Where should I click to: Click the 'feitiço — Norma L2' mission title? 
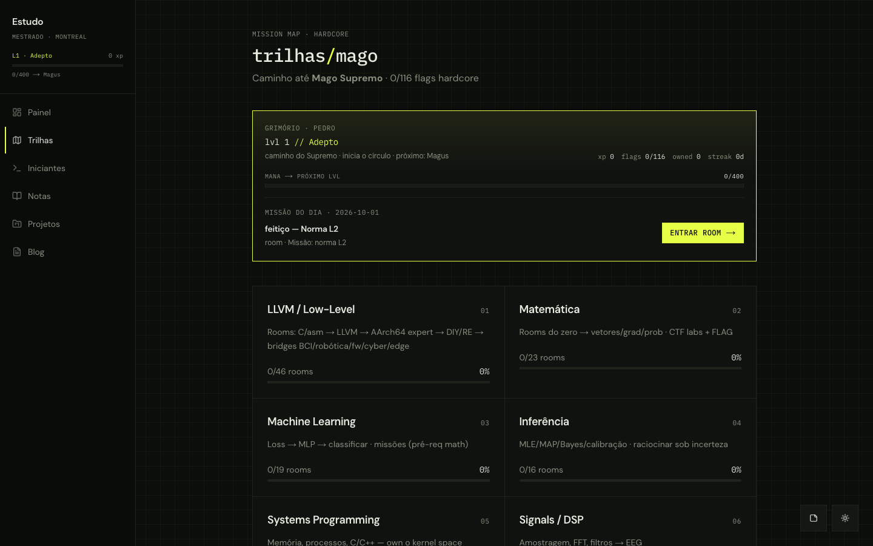[x=301, y=229]
